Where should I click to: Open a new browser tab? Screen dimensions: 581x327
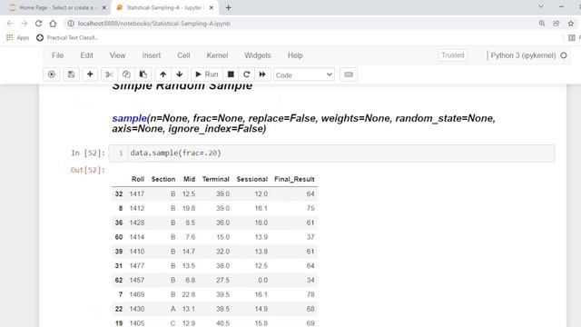228,7
